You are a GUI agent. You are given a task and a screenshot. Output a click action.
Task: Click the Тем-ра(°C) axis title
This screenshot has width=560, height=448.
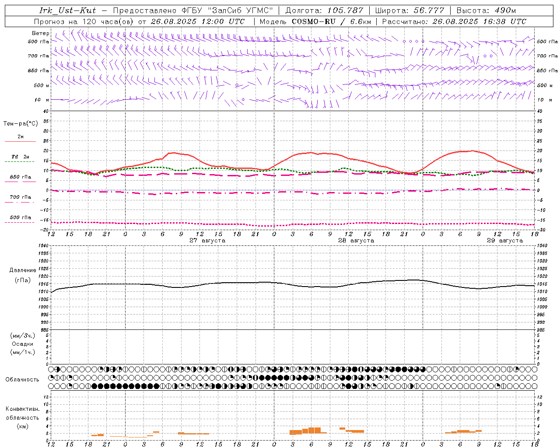21,124
